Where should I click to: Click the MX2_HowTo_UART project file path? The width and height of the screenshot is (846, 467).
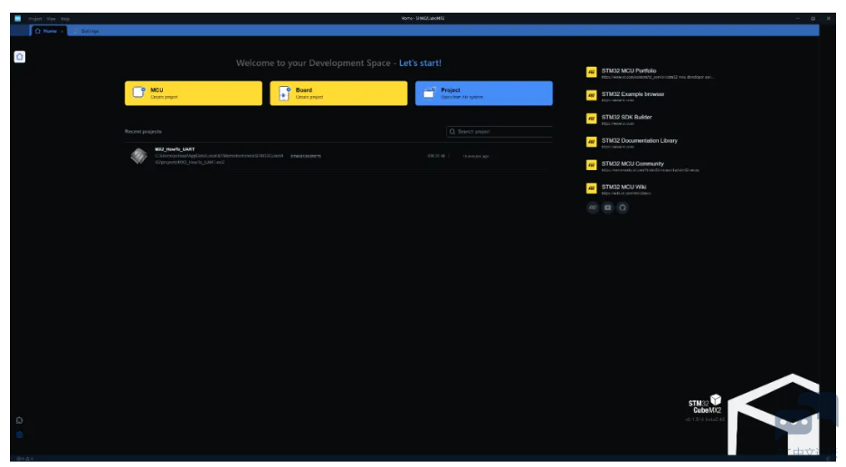219,158
